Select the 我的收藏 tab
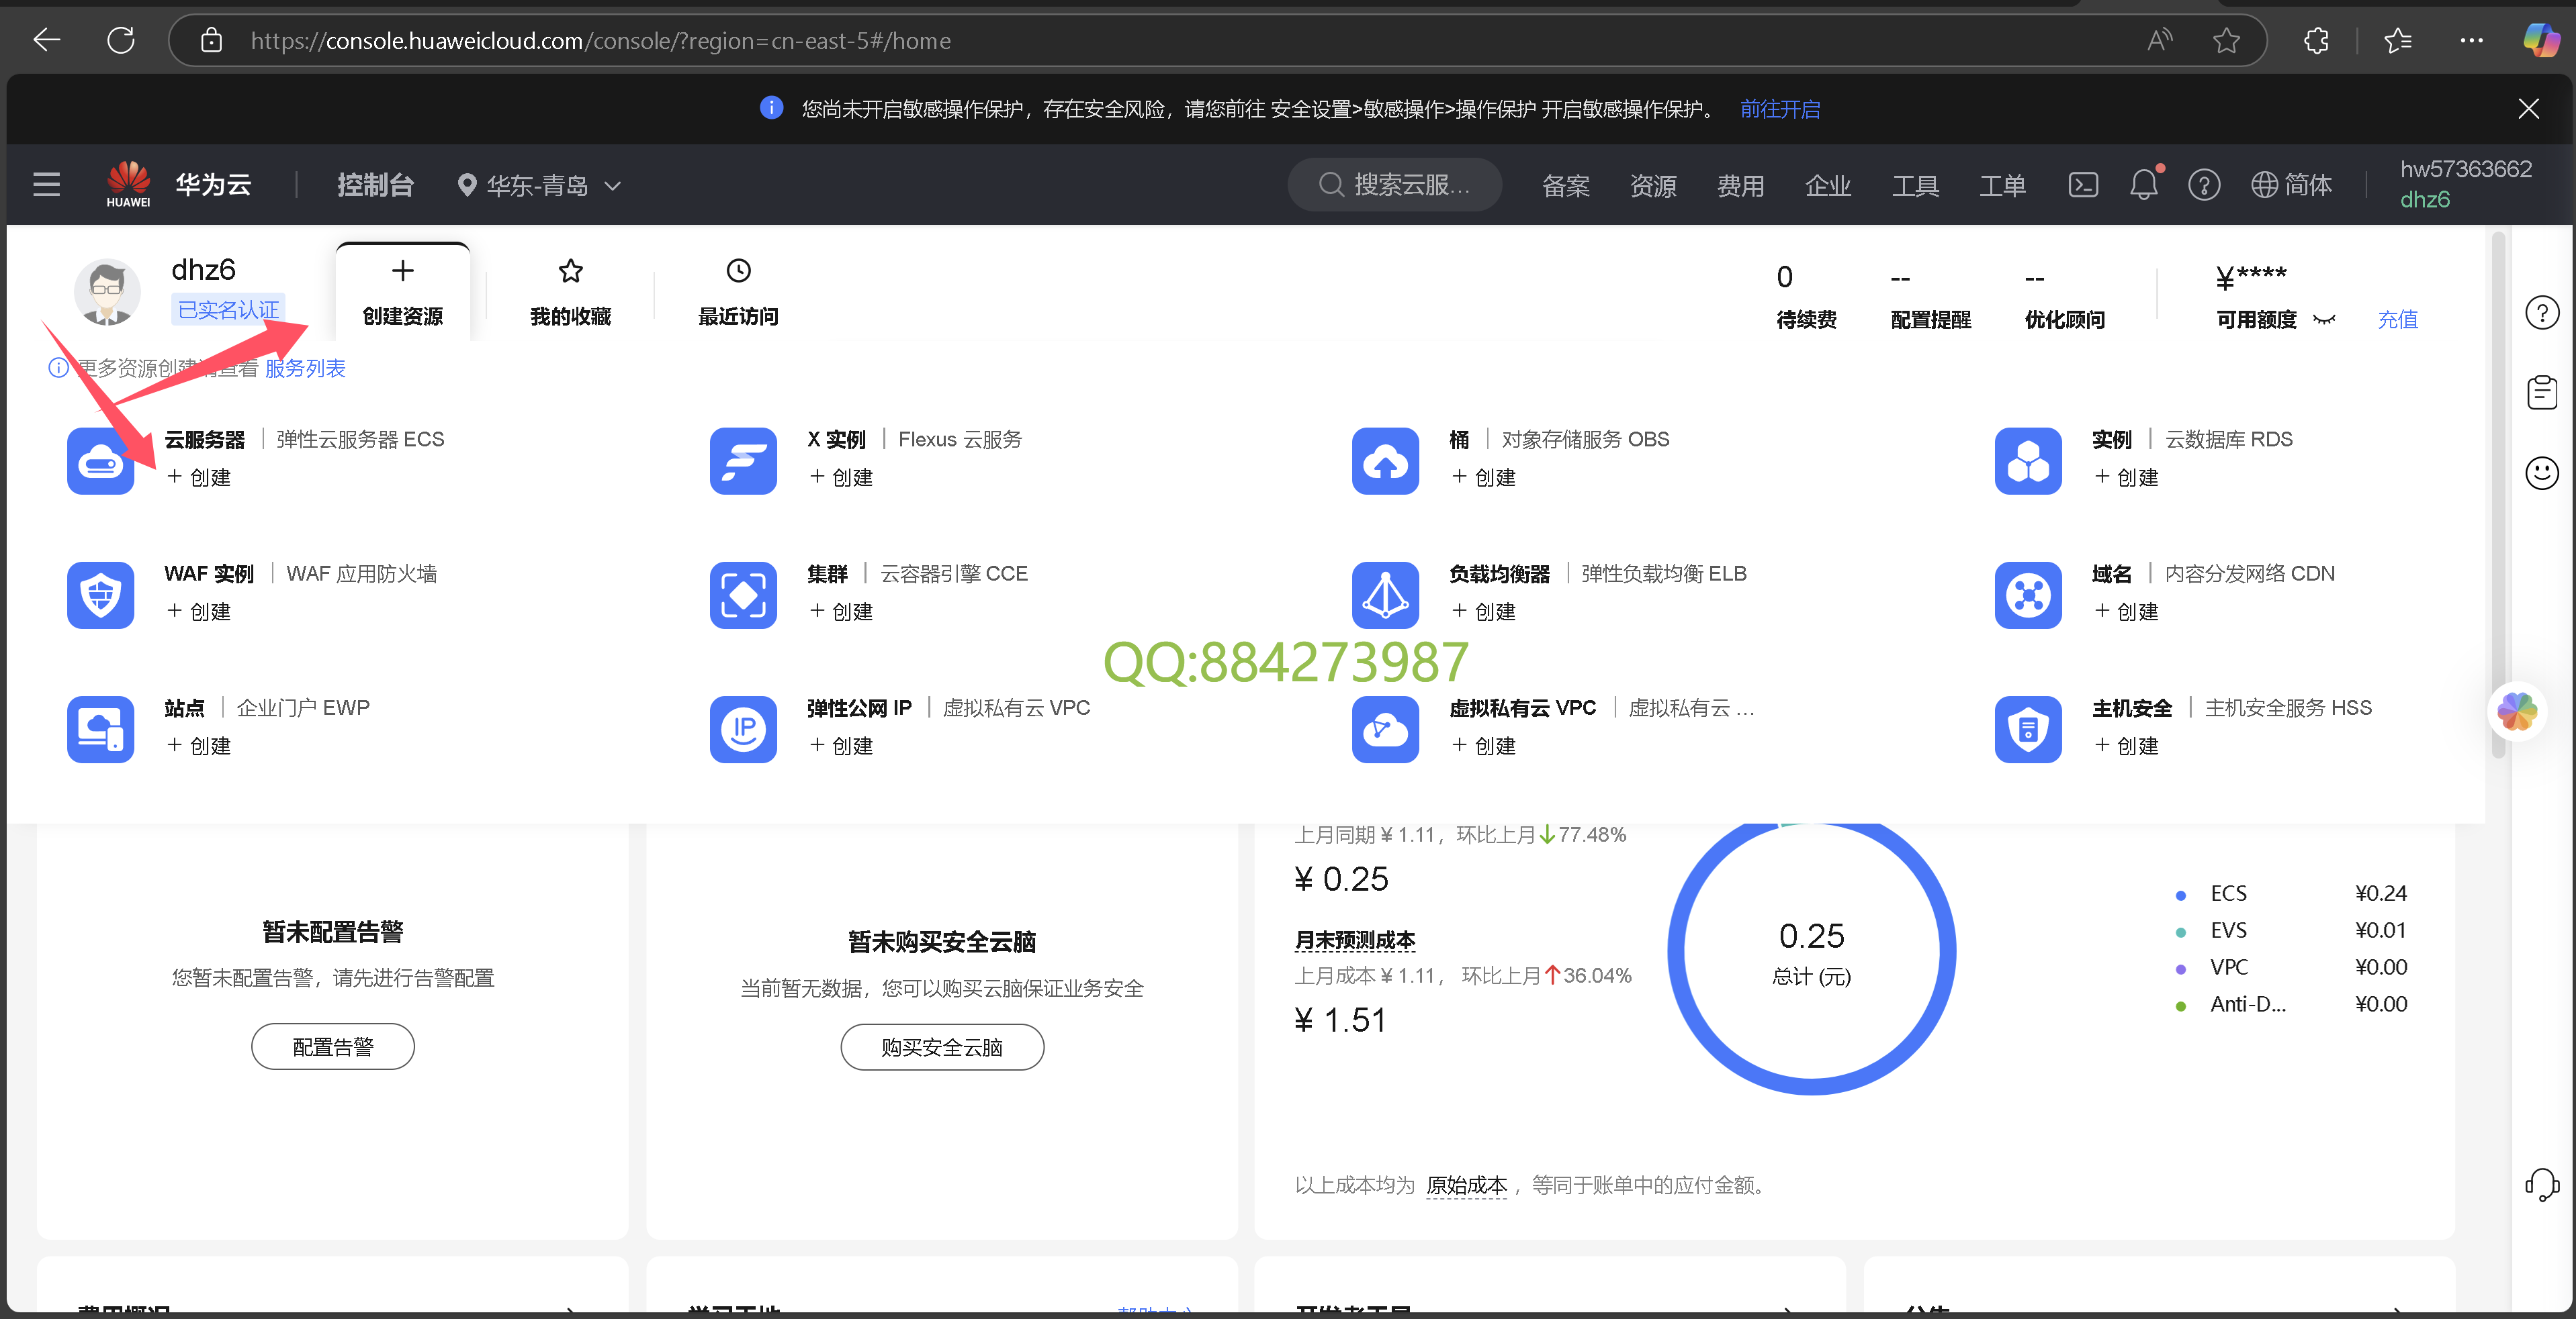 pos(570,292)
